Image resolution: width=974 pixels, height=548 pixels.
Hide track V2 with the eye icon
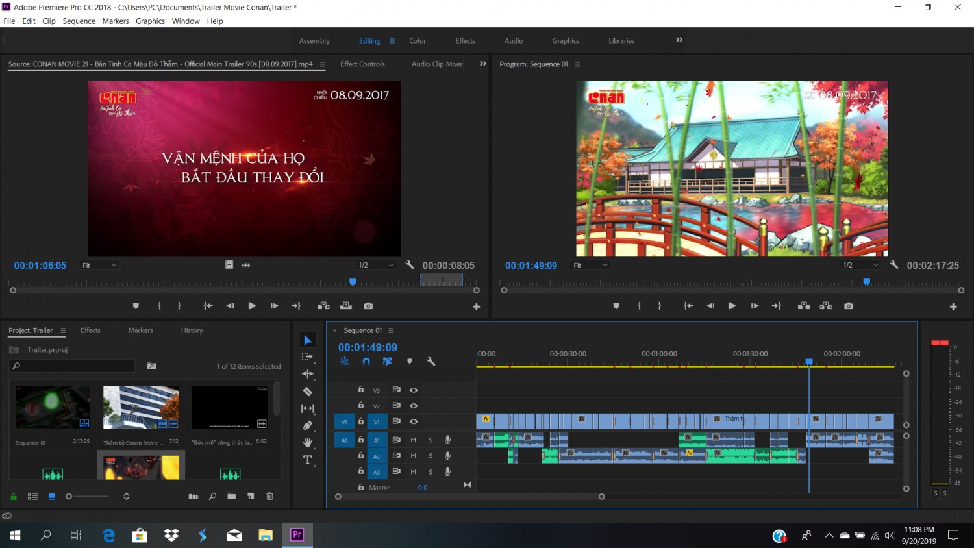coord(414,406)
